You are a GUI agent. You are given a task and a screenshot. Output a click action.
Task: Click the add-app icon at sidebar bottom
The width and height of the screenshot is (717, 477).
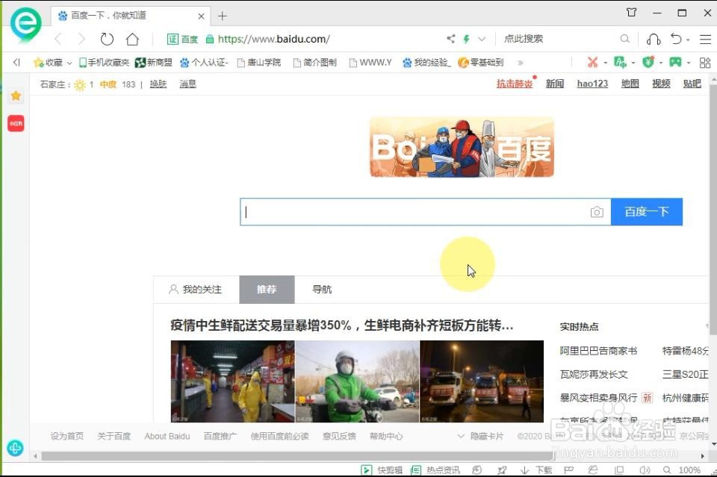click(x=15, y=448)
